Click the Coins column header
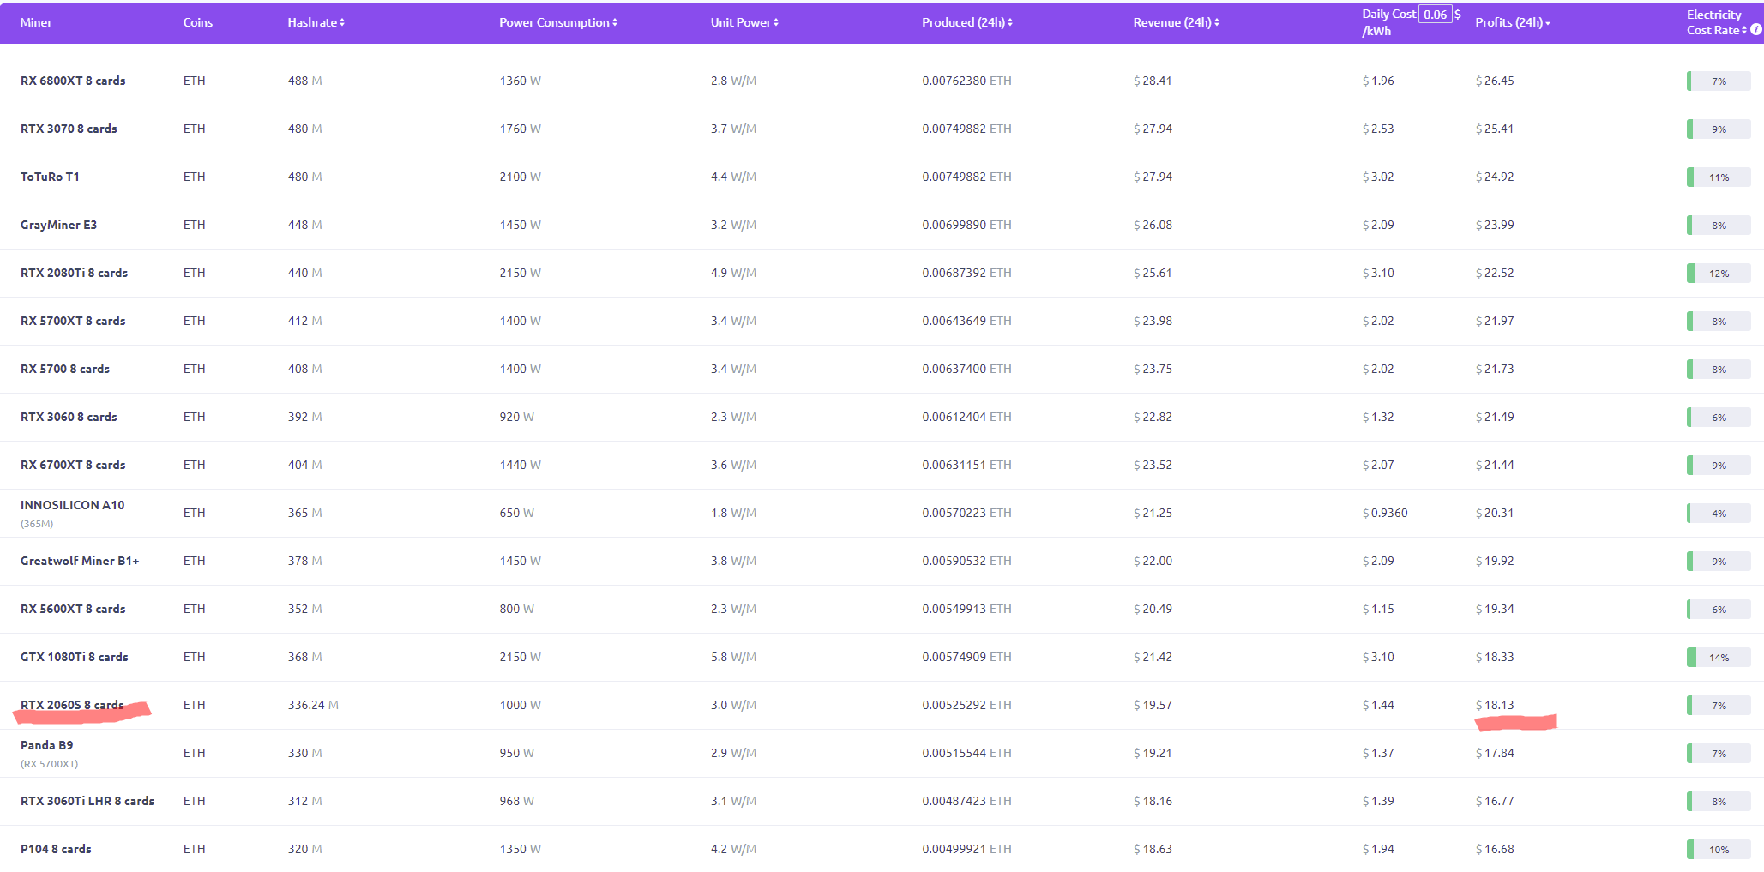The width and height of the screenshot is (1764, 872). point(197,22)
